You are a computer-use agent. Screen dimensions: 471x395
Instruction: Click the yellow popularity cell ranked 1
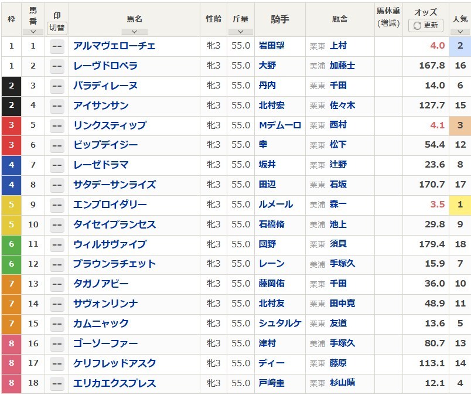(x=460, y=205)
